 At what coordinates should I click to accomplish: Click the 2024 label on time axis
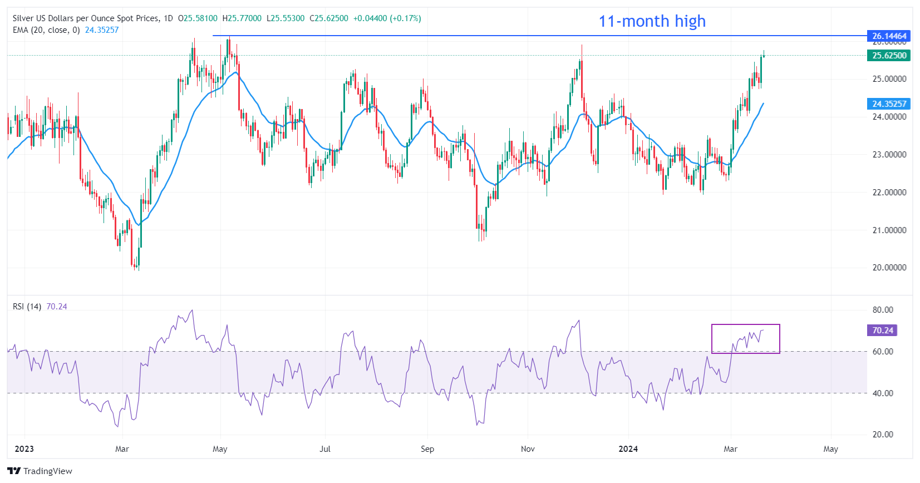point(628,449)
